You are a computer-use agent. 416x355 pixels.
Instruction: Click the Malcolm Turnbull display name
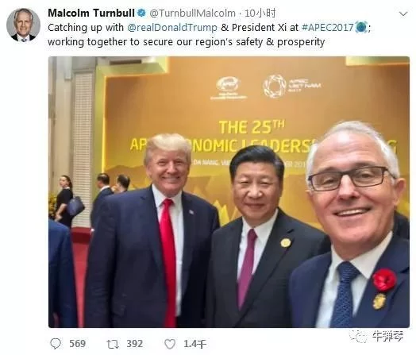(91, 13)
